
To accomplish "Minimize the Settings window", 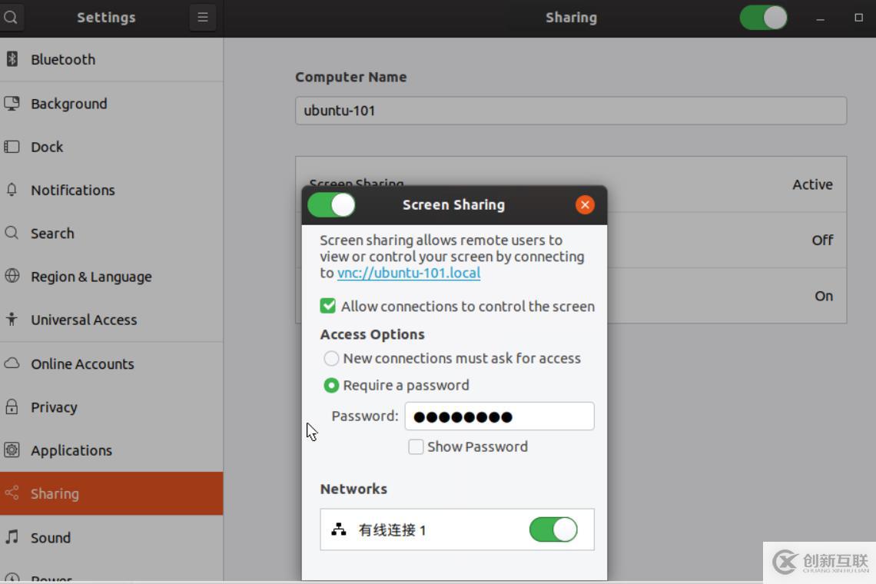I will (x=820, y=18).
